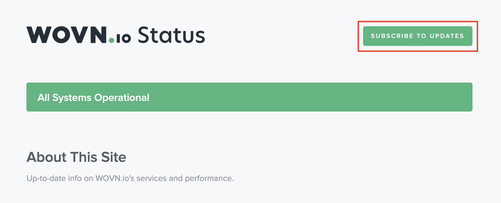This screenshot has height=203, width=501.
Task: Click "WOVN.io's" in the description text
Action: [115, 178]
